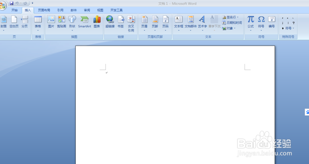Insert a bookmark (书签)

[x=121, y=22]
